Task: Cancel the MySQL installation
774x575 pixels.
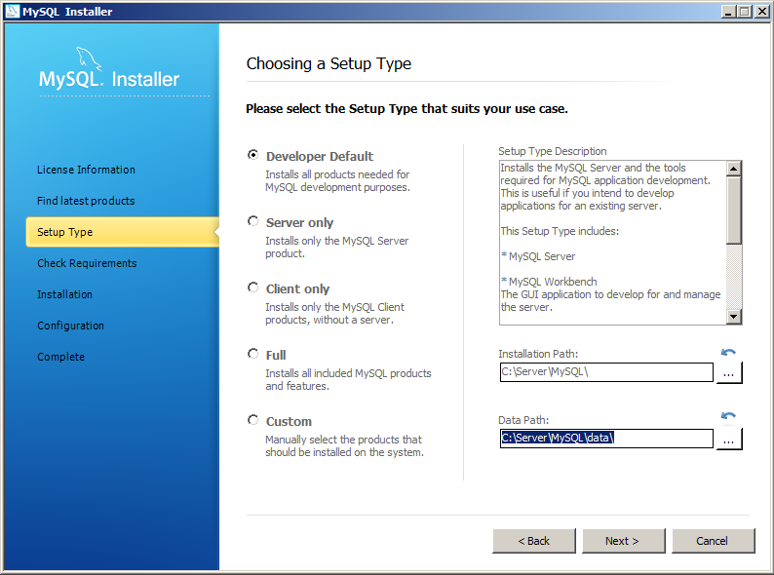Action: (x=714, y=541)
